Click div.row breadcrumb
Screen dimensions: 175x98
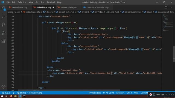pyautogui.click(x=50, y=12)
